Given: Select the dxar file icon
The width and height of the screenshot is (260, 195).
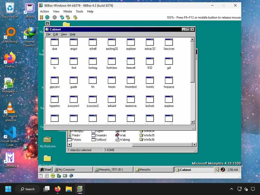Looking at the screenshot, I should tap(55, 44).
